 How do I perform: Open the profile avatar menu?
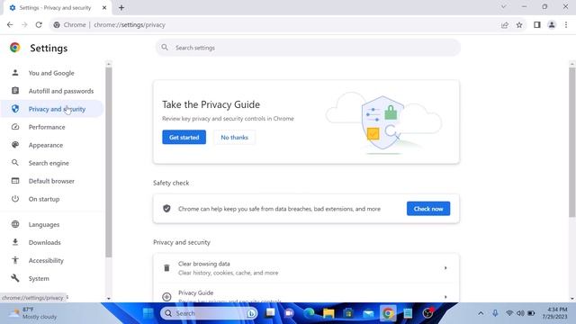[552, 25]
